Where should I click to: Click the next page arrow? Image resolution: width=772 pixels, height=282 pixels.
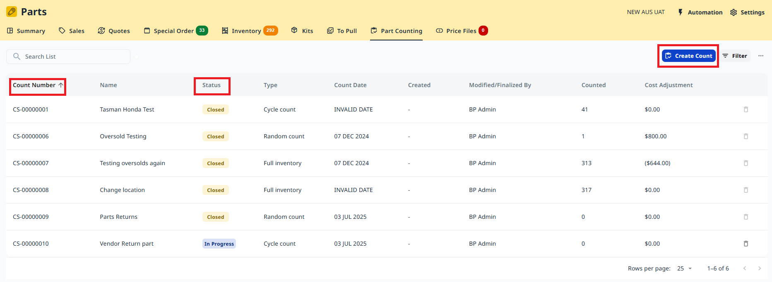[x=760, y=268]
